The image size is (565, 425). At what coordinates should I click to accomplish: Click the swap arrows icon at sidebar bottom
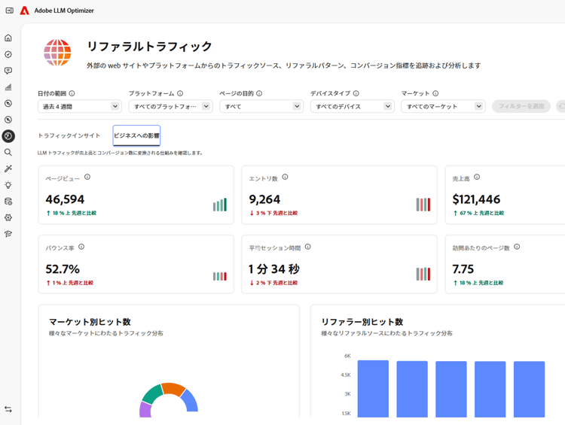coord(8,409)
